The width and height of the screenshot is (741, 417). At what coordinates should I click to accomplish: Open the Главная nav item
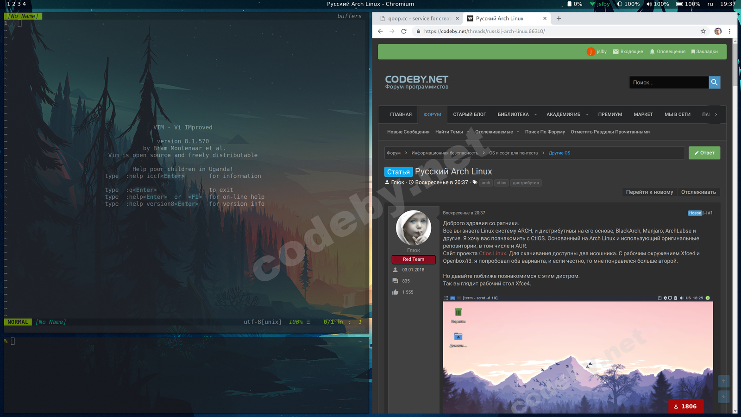(401, 114)
